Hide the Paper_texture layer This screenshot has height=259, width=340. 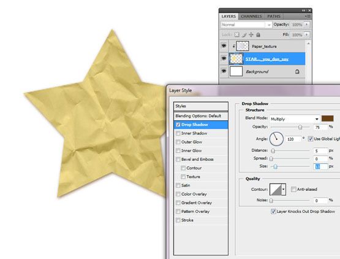pyautogui.click(x=224, y=46)
